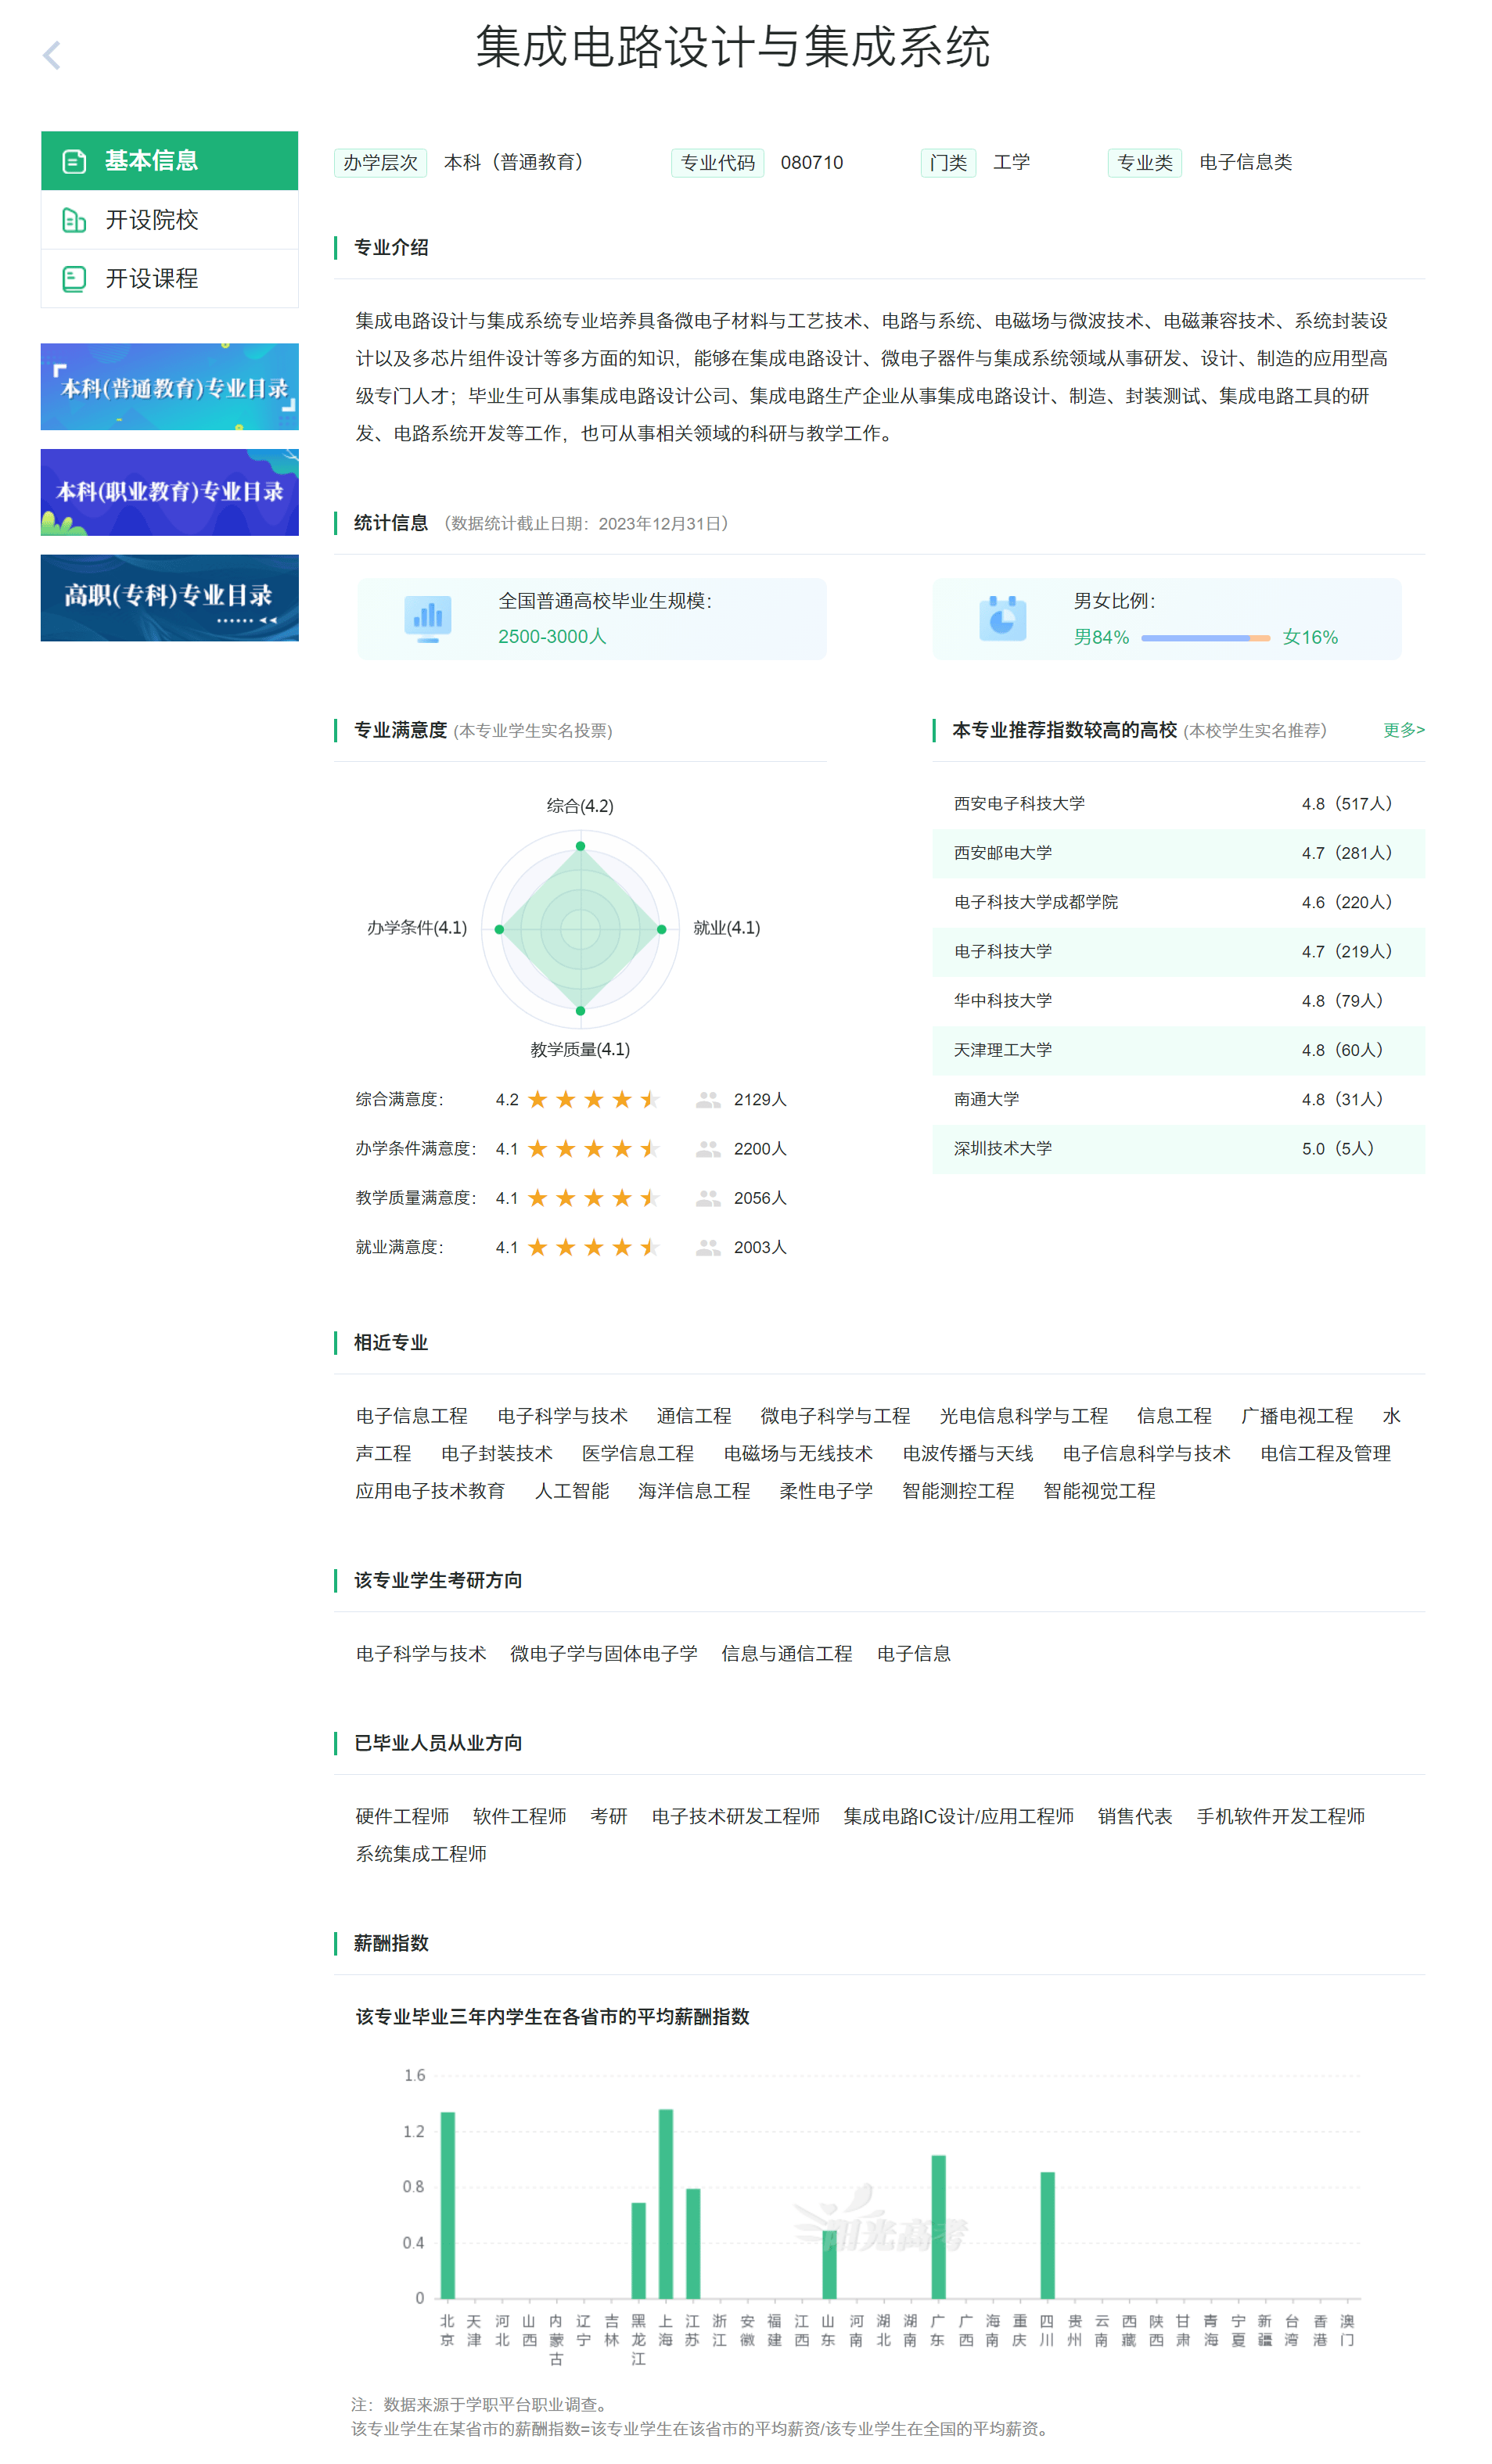Open 西安电子科技大学 in the list
Screen dimensions: 1492x2464
pos(1019,804)
